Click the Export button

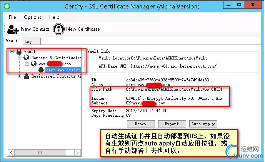coord(172,124)
